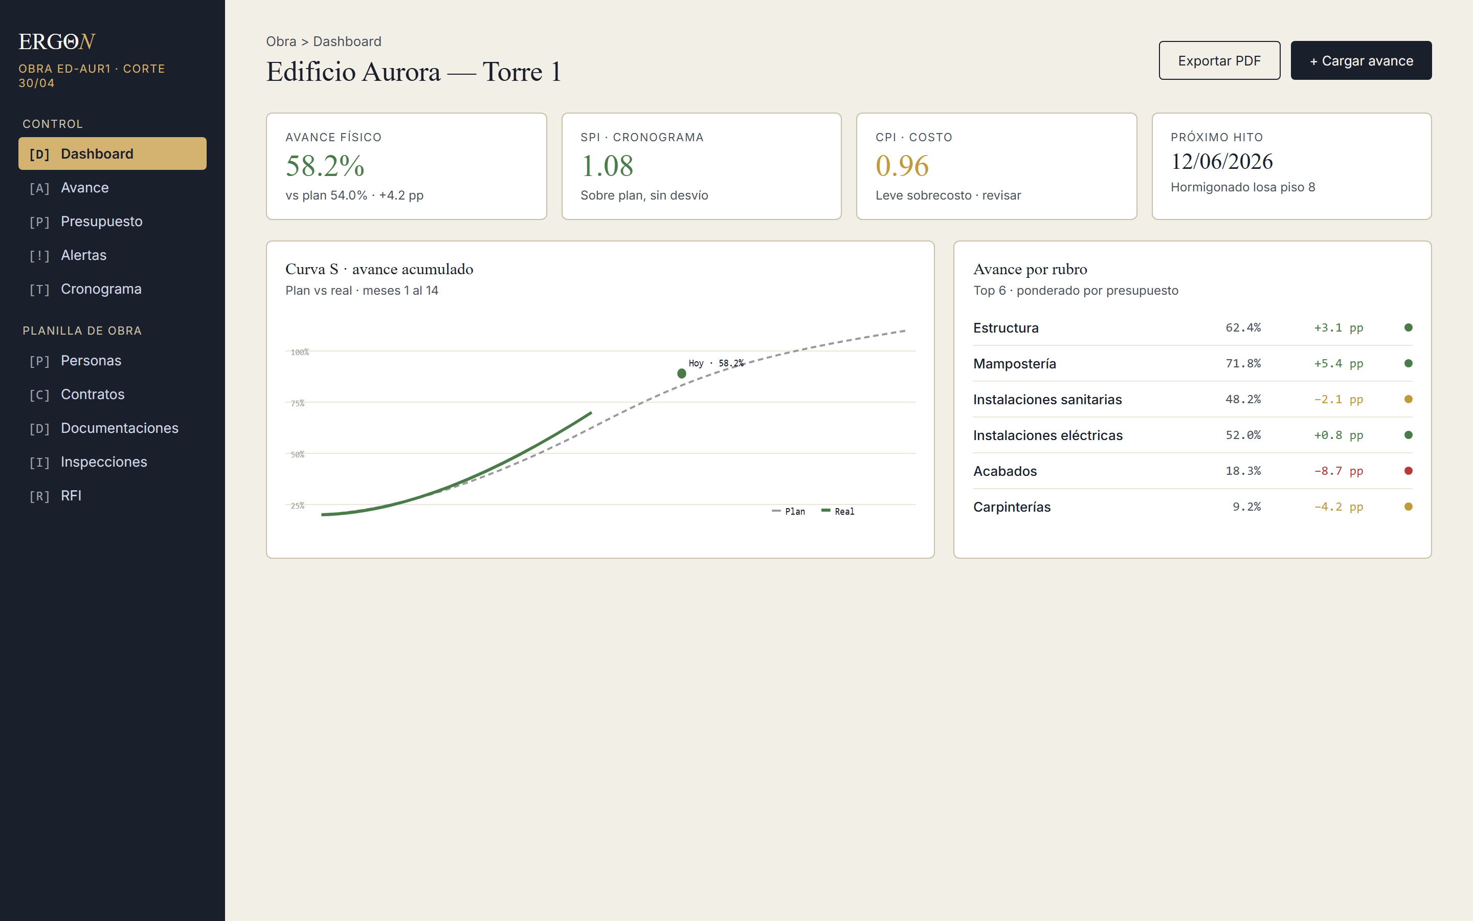
Task: Click the green status dot for Estructura
Action: (x=1408, y=327)
